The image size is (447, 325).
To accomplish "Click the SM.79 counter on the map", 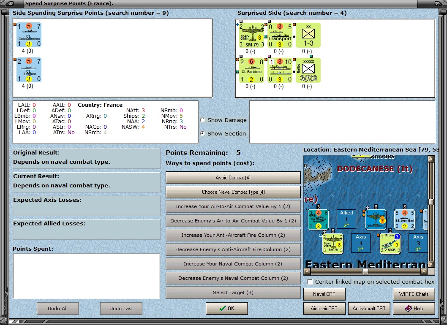I will point(333,244).
